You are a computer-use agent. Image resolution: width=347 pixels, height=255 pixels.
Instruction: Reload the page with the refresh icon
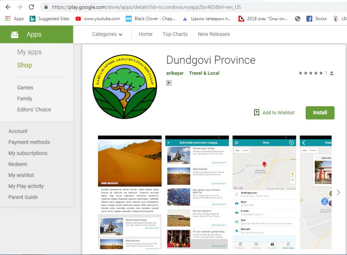click(32, 7)
